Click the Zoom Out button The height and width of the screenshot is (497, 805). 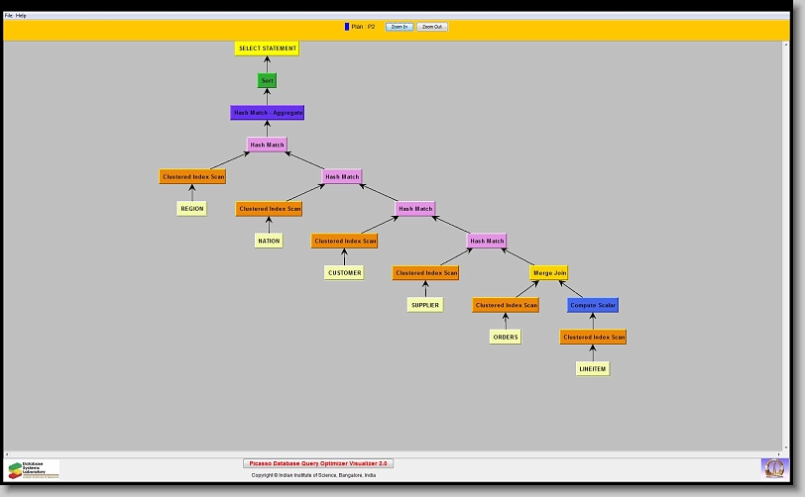tap(432, 27)
